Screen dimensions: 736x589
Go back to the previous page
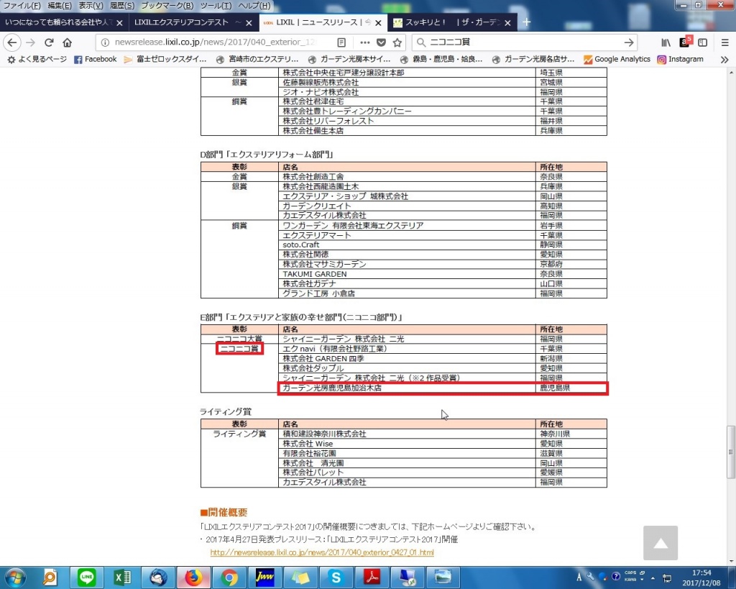click(12, 42)
